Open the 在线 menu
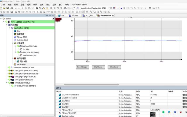The image size is (187, 117). pos(41,5)
